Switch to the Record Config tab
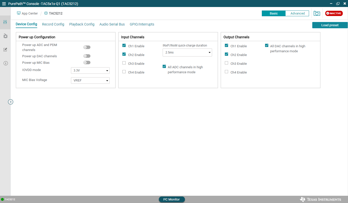The width and height of the screenshot is (348, 203). (x=53, y=24)
